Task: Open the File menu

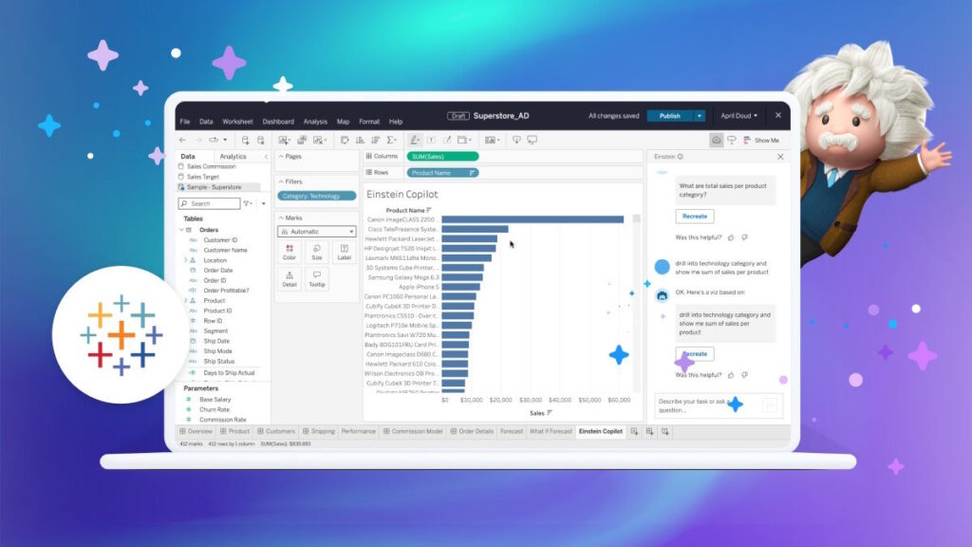Action: click(185, 122)
